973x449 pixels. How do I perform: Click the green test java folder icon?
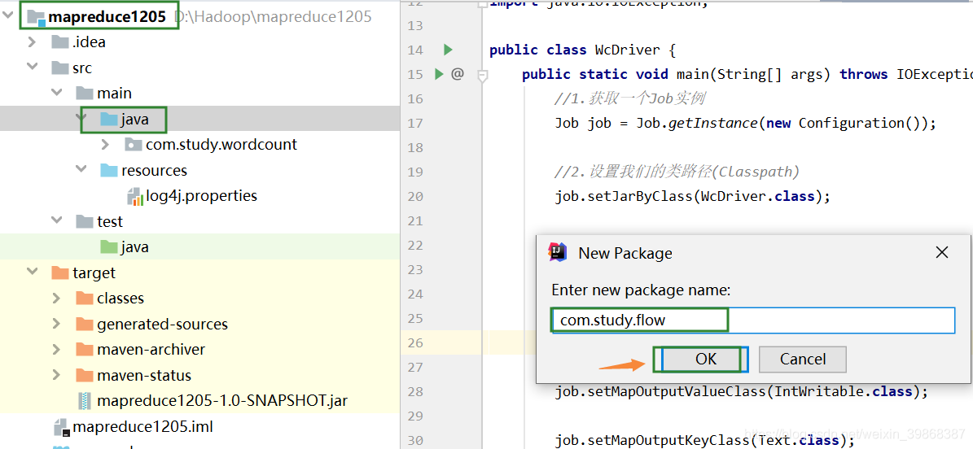pyautogui.click(x=108, y=246)
